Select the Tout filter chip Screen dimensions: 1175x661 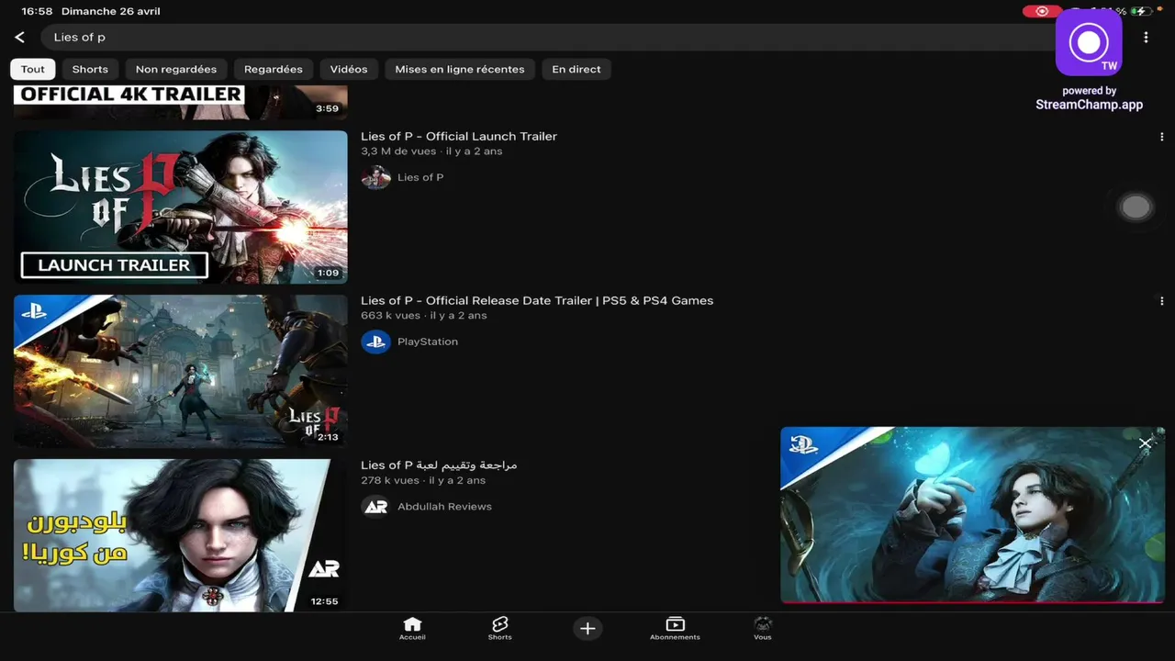tap(33, 69)
